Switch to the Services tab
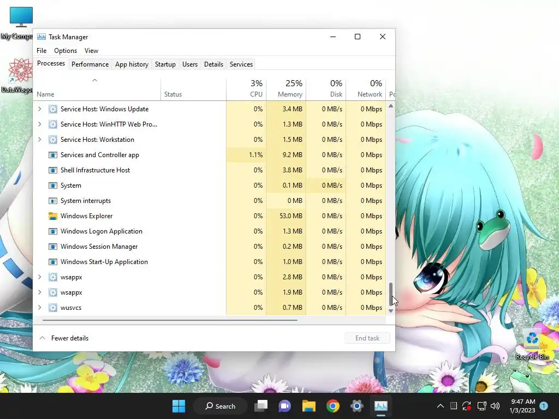The width and height of the screenshot is (559, 419). (241, 64)
